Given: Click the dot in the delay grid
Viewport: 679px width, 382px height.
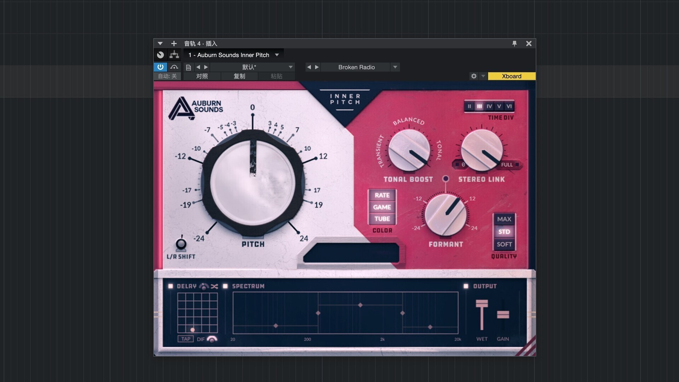Looking at the screenshot, I should 192,330.
